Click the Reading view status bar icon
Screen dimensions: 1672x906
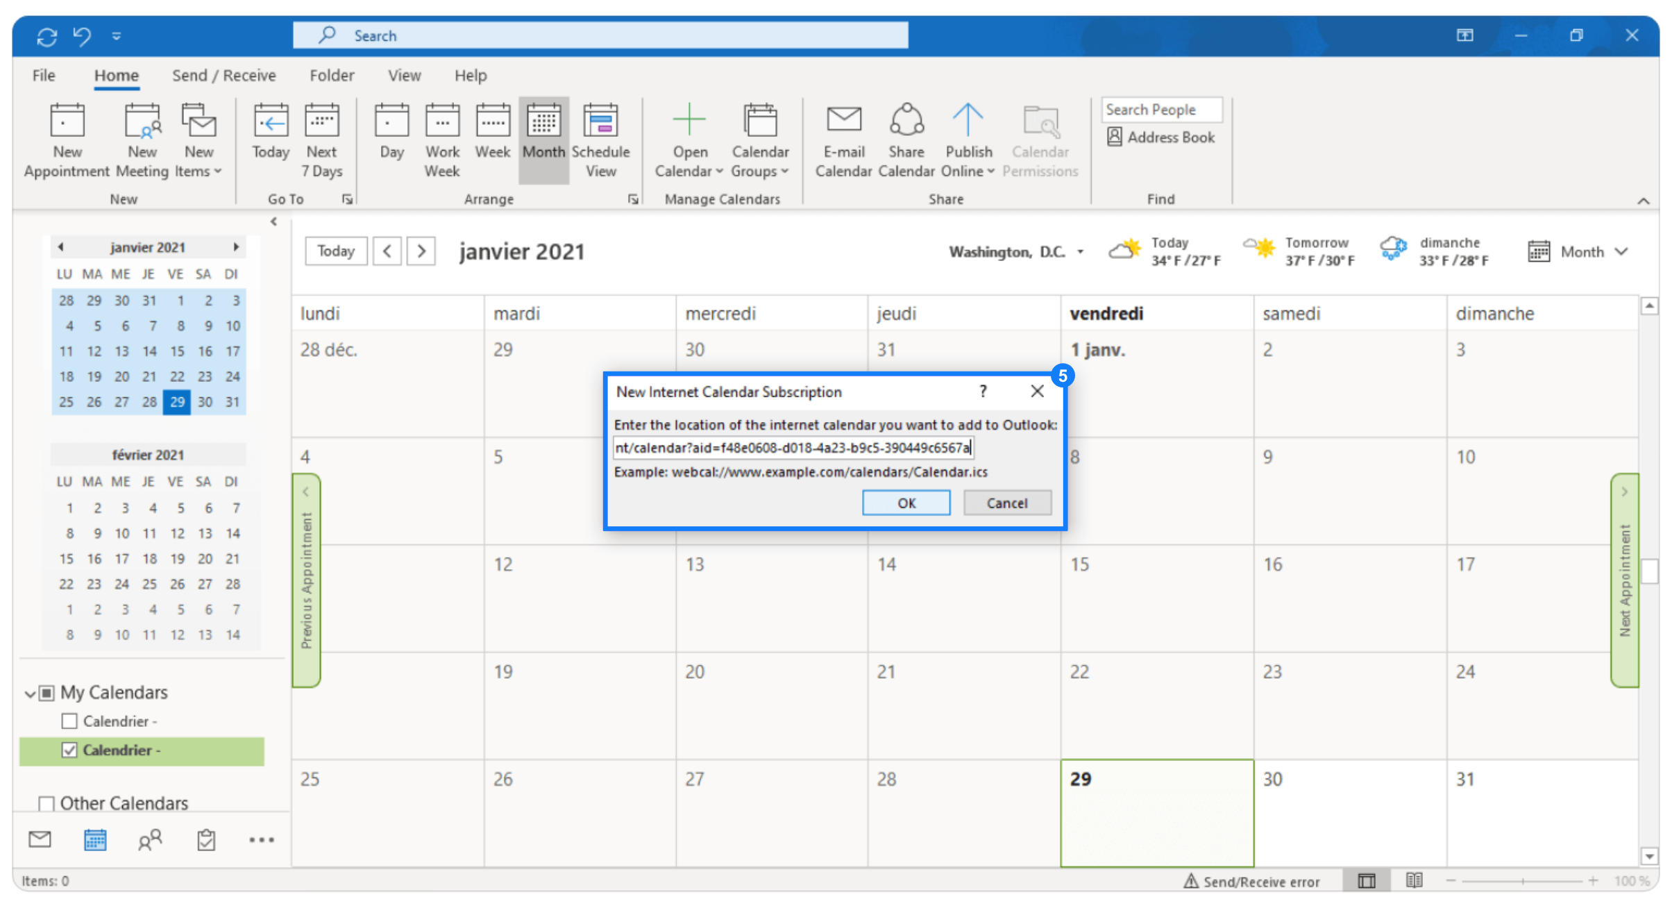(1414, 880)
